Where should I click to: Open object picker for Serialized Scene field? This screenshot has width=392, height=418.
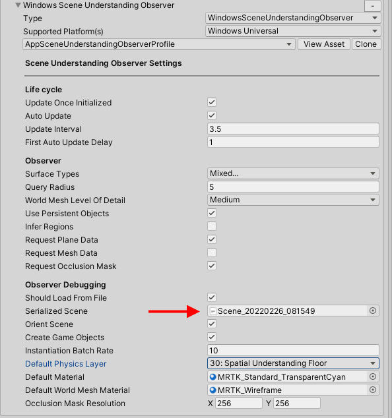[372, 311]
